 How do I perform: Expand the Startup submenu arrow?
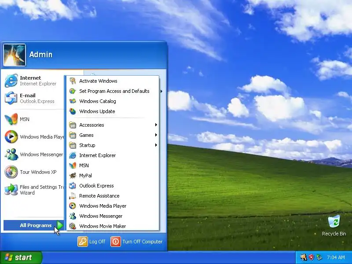pyautogui.click(x=156, y=145)
